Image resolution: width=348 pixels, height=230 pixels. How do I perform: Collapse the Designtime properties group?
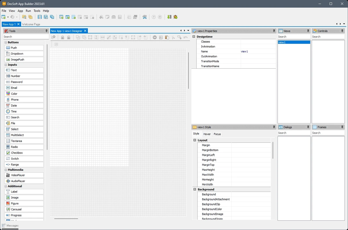point(194,37)
